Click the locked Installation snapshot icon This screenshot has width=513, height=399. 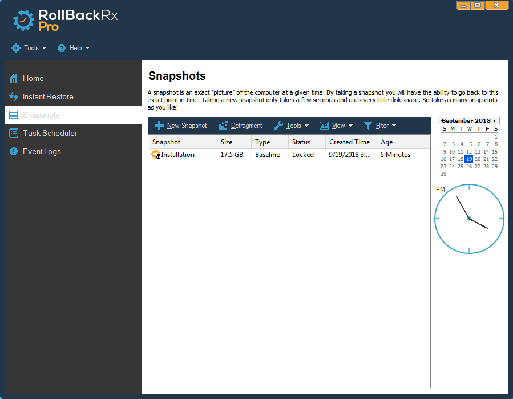click(x=156, y=155)
